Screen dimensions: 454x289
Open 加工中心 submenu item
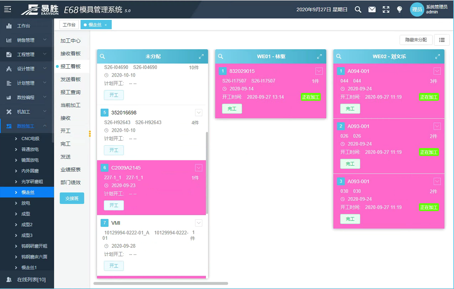tap(70, 41)
